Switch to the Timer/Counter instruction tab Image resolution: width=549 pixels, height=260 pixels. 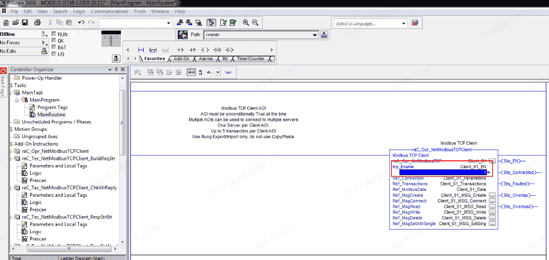(250, 59)
